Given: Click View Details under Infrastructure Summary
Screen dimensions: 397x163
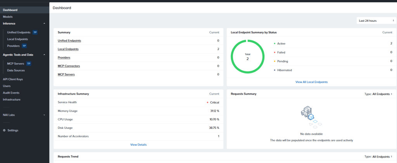Looking at the screenshot, I should [x=138, y=144].
